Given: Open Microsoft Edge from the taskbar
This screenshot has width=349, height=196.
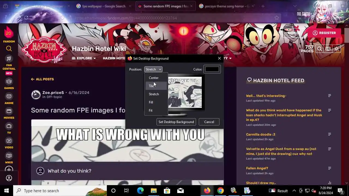Looking at the screenshot, I should [140, 191].
